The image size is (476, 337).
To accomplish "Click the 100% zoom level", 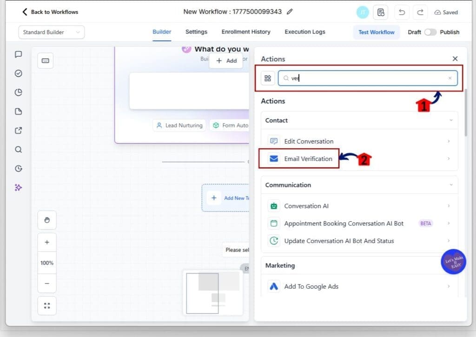I will pos(47,263).
